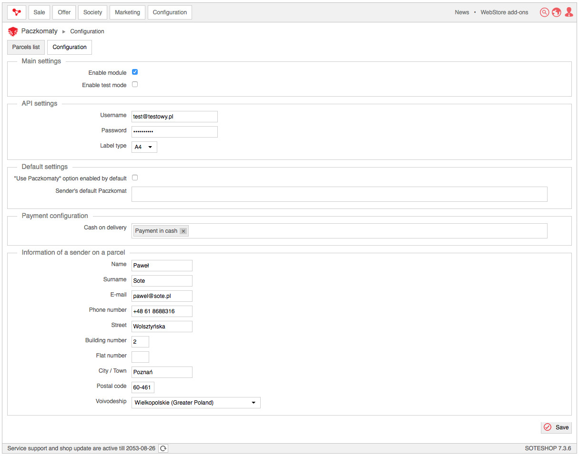Open the user account icon
579x456 pixels.
tap(569, 12)
